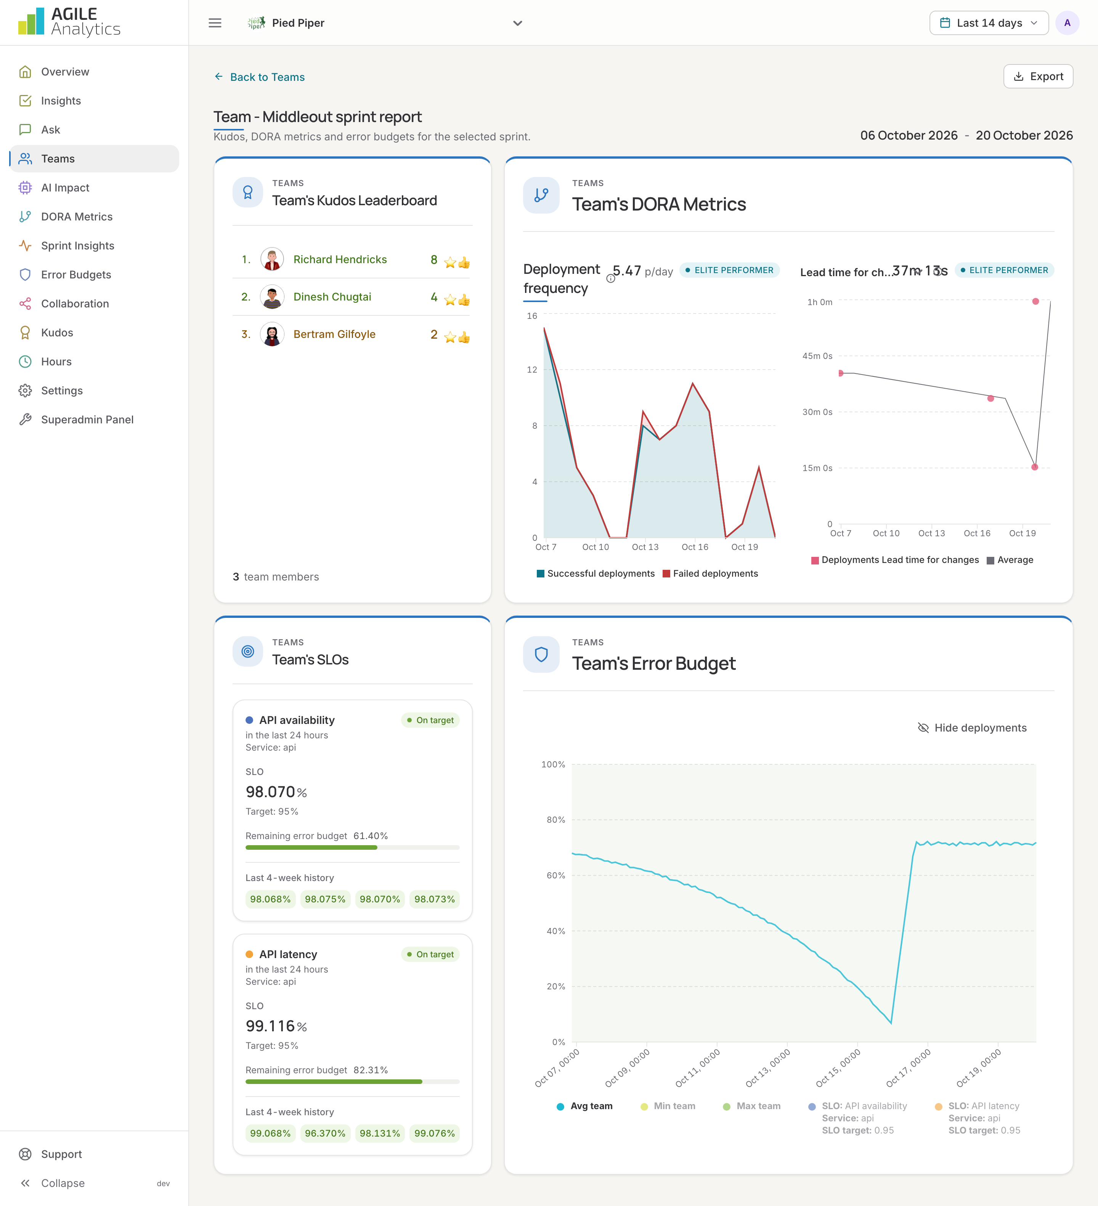Toggle Failed deployments legend
1098x1206 pixels.
pyautogui.click(x=710, y=574)
